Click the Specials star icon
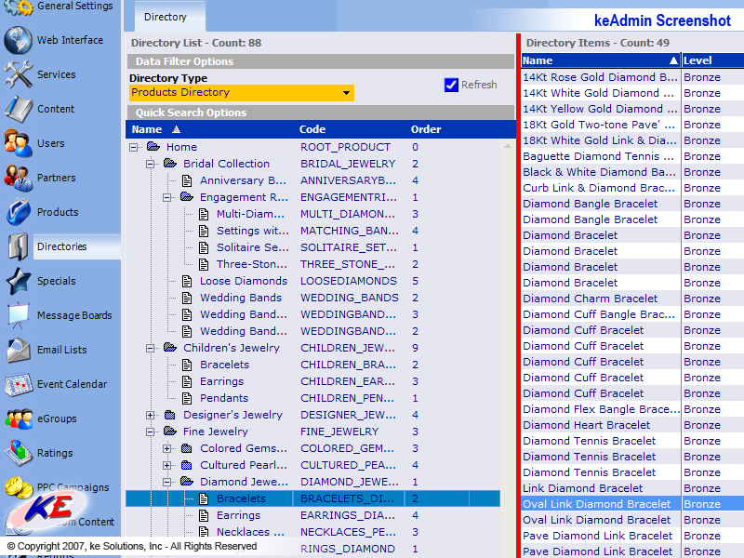Viewport: 744px width, 558px height. click(x=18, y=281)
